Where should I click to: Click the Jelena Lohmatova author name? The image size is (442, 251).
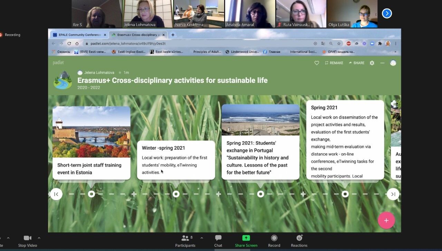(x=99, y=73)
